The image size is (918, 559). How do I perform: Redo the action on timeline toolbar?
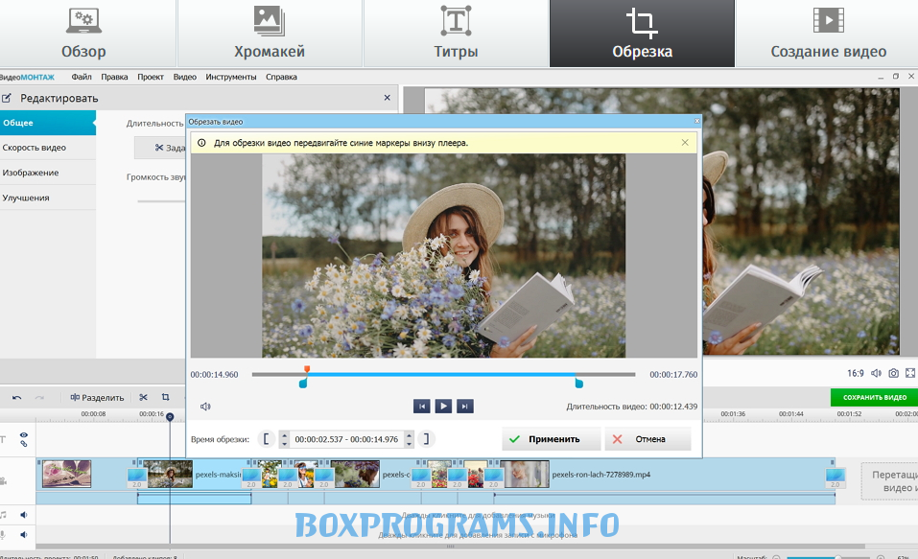pyautogui.click(x=39, y=398)
